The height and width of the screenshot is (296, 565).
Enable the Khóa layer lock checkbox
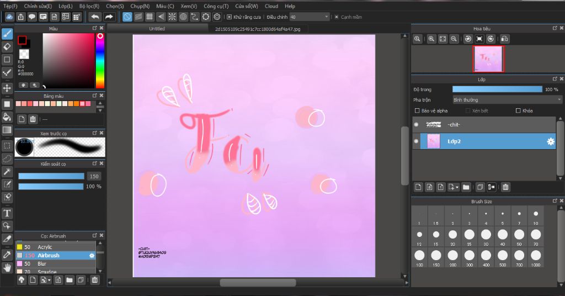(x=518, y=110)
